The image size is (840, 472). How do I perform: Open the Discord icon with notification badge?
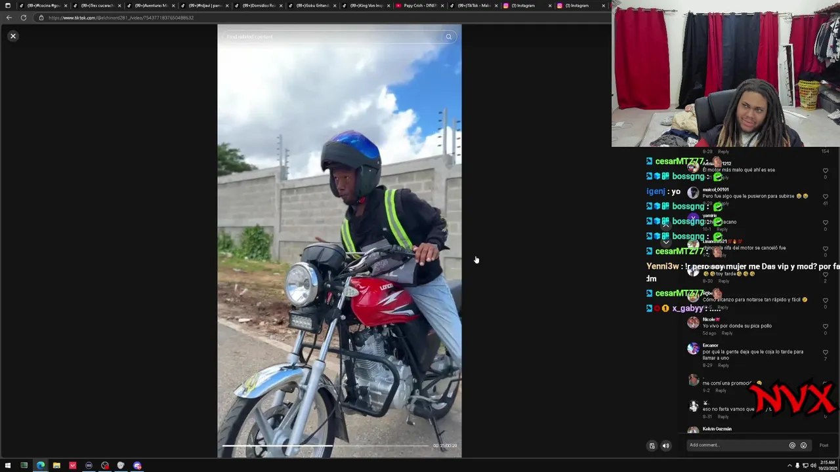pyautogui.click(x=137, y=465)
